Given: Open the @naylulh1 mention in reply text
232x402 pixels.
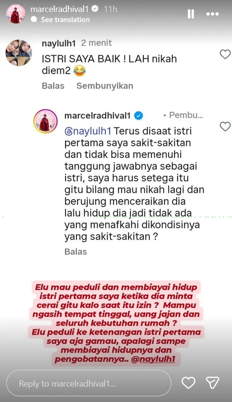Looking at the screenshot, I should (x=88, y=131).
